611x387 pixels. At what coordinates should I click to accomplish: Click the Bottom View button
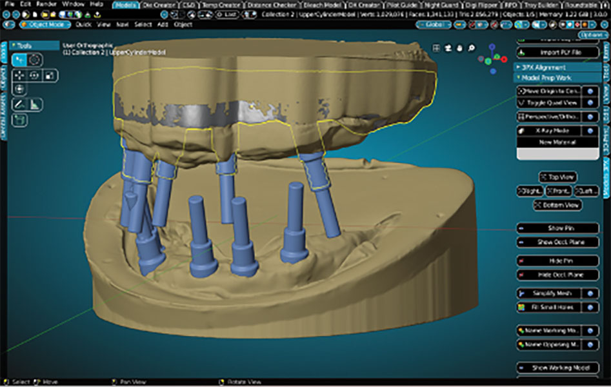tap(558, 204)
